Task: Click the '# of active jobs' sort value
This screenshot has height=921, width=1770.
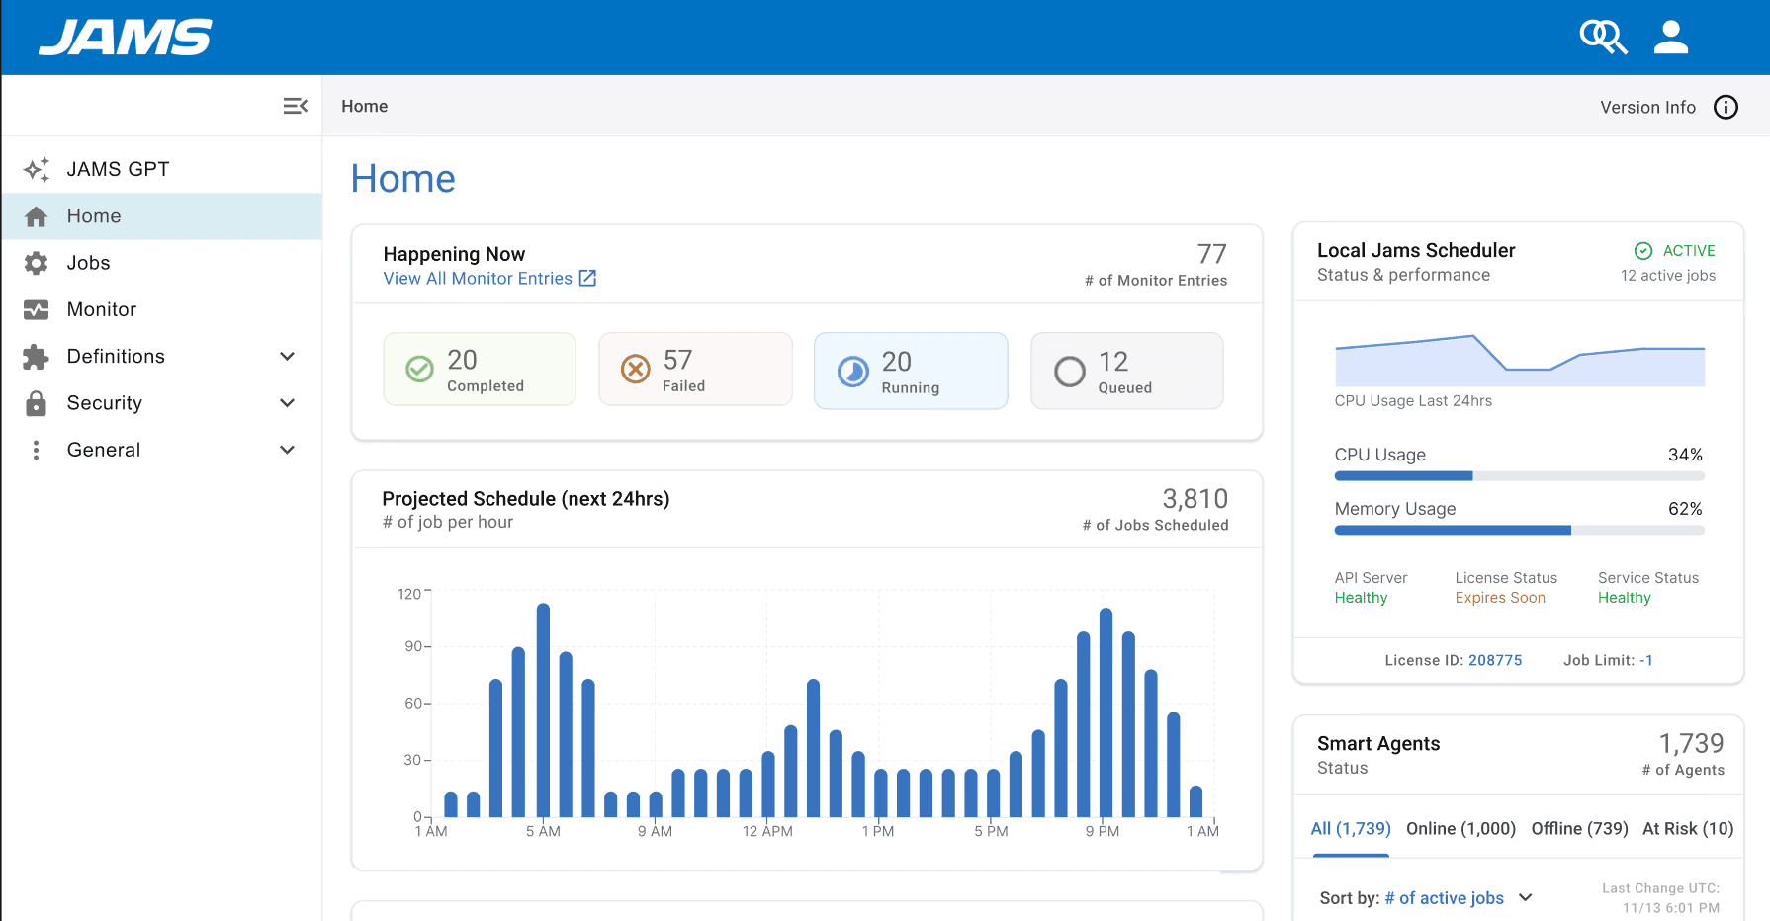Action: click(x=1444, y=898)
